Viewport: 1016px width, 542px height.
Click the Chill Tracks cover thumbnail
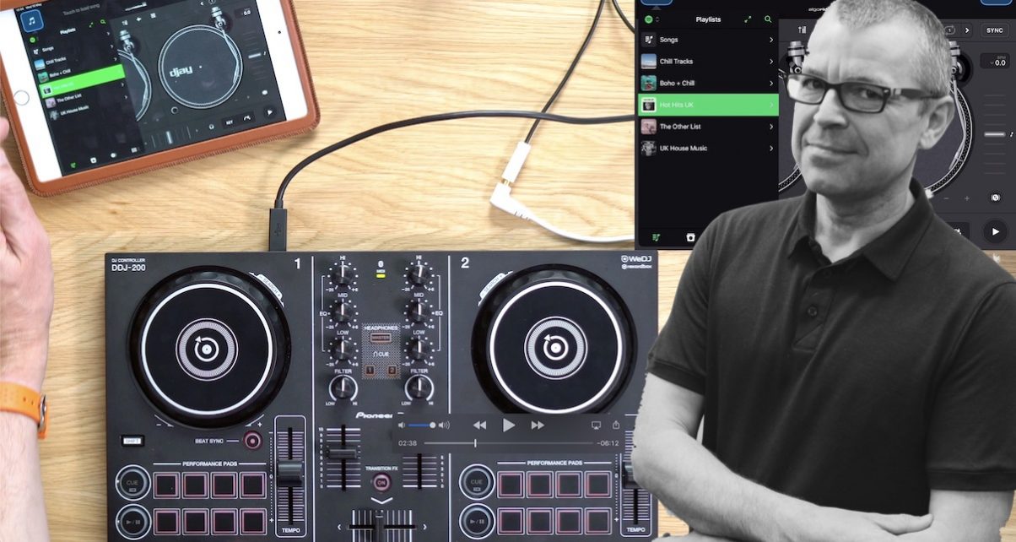(649, 62)
